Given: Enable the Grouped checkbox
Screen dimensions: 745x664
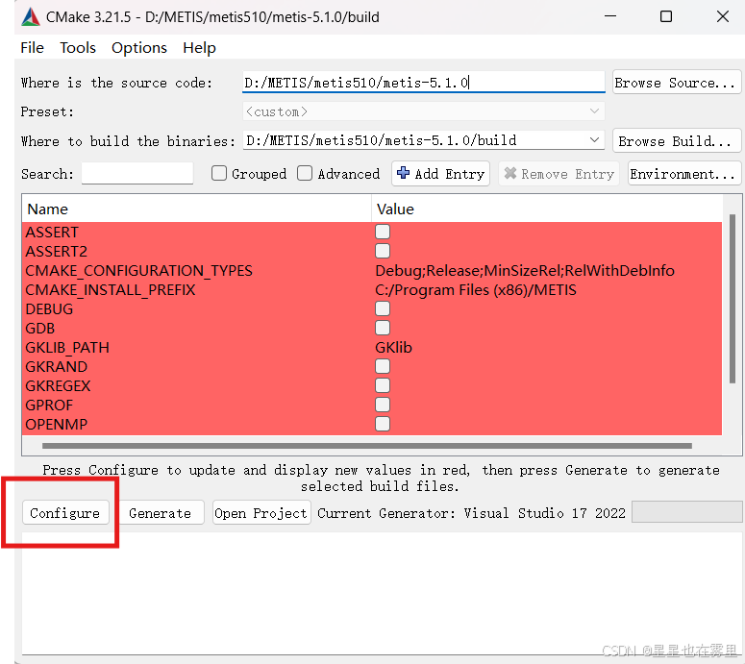Looking at the screenshot, I should (218, 173).
